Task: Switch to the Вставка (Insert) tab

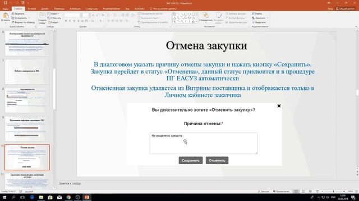Action: pos(31,9)
